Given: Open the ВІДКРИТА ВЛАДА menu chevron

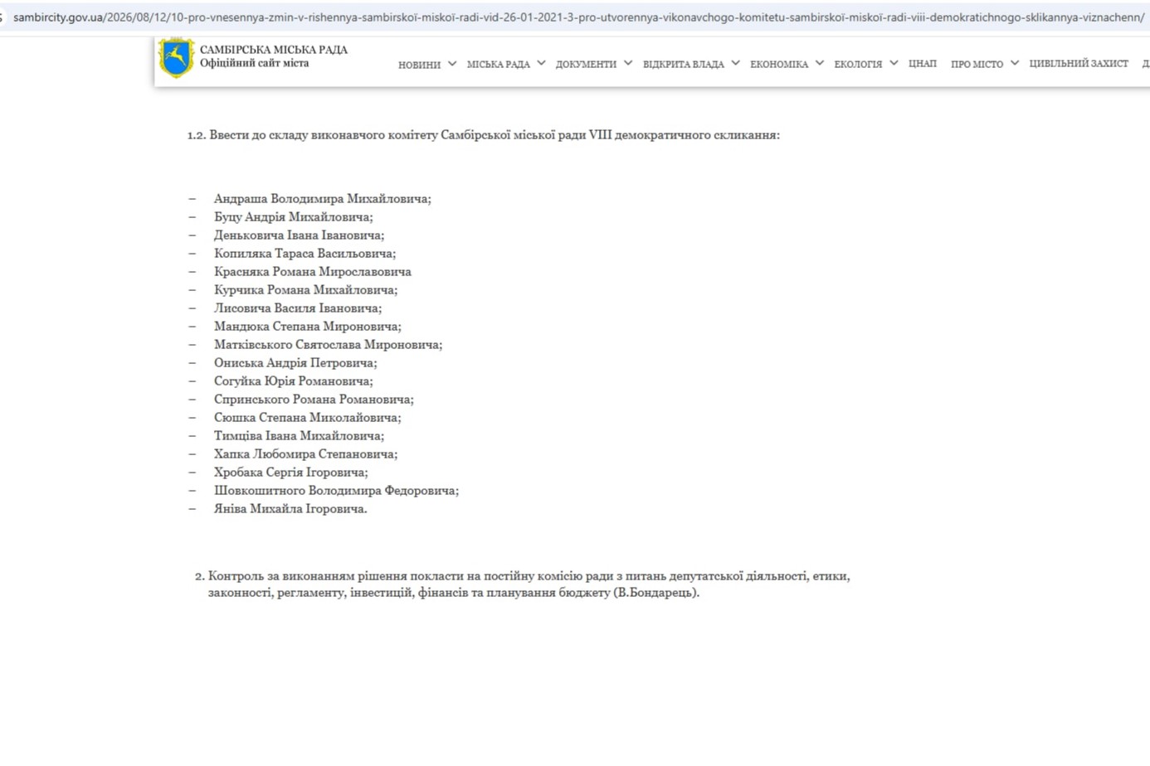Looking at the screenshot, I should tap(735, 63).
